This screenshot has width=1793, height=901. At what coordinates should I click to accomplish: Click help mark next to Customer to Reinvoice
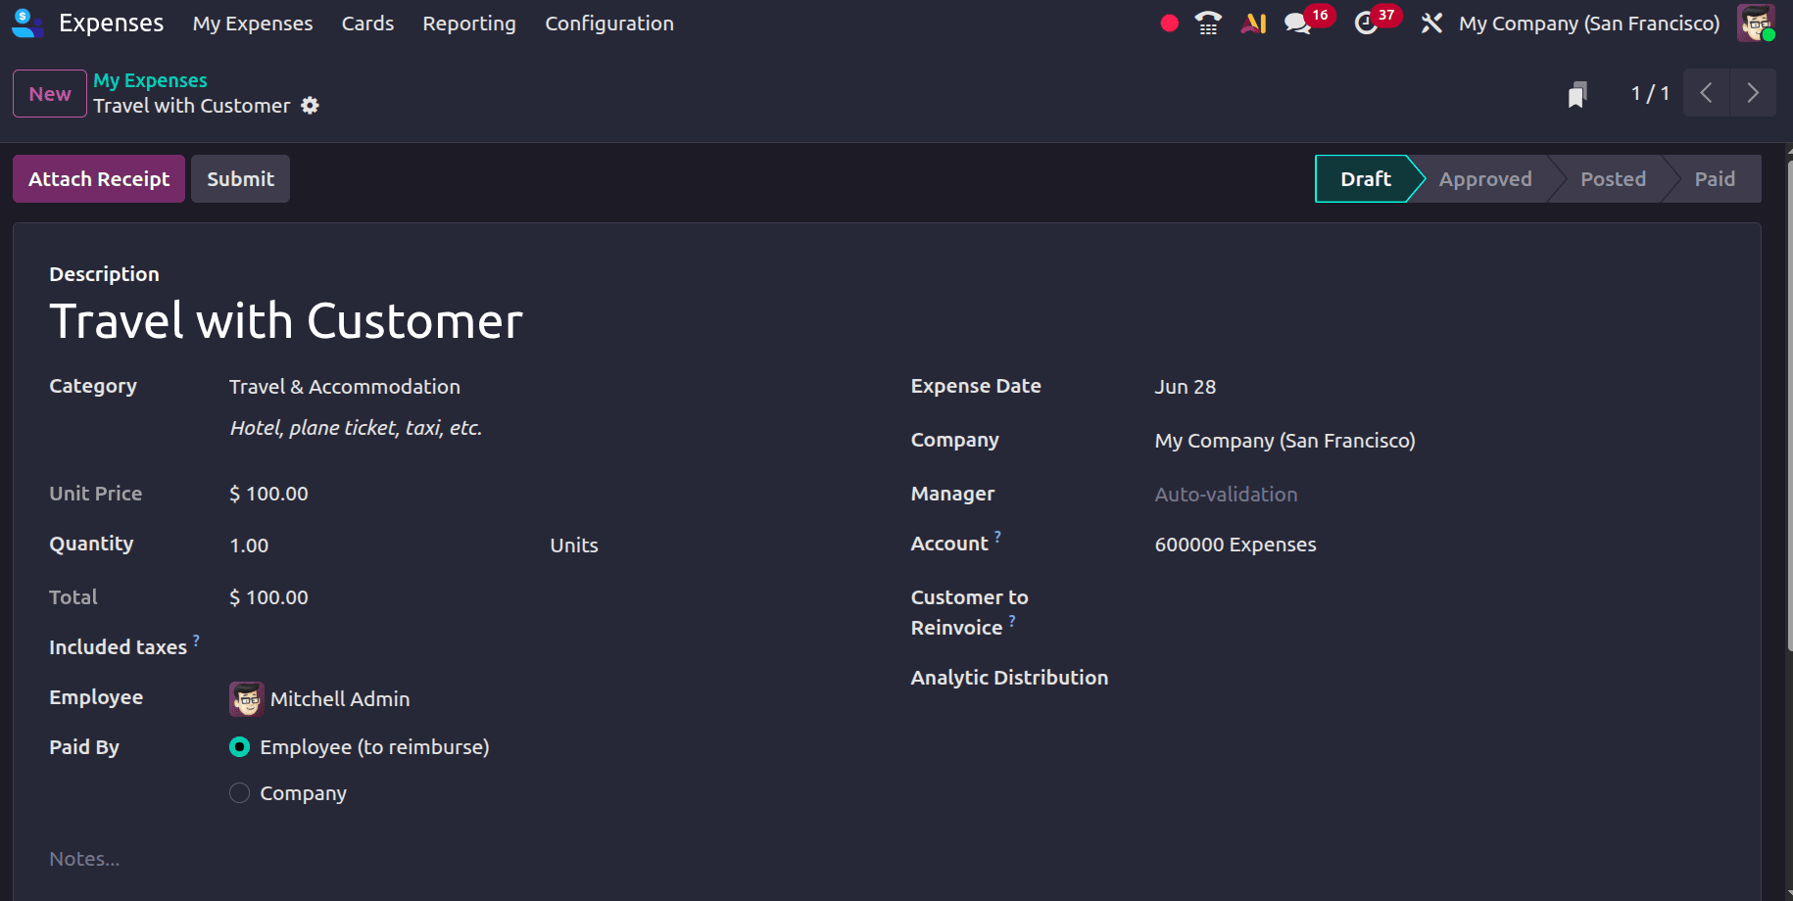[x=1012, y=621]
